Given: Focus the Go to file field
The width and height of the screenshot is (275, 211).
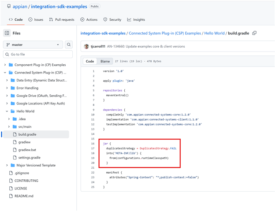Looking at the screenshot, I should coord(38,54).
